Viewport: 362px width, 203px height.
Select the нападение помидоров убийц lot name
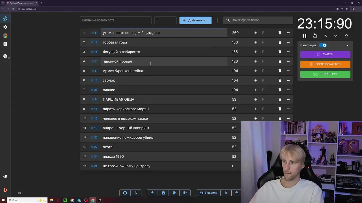(128, 138)
